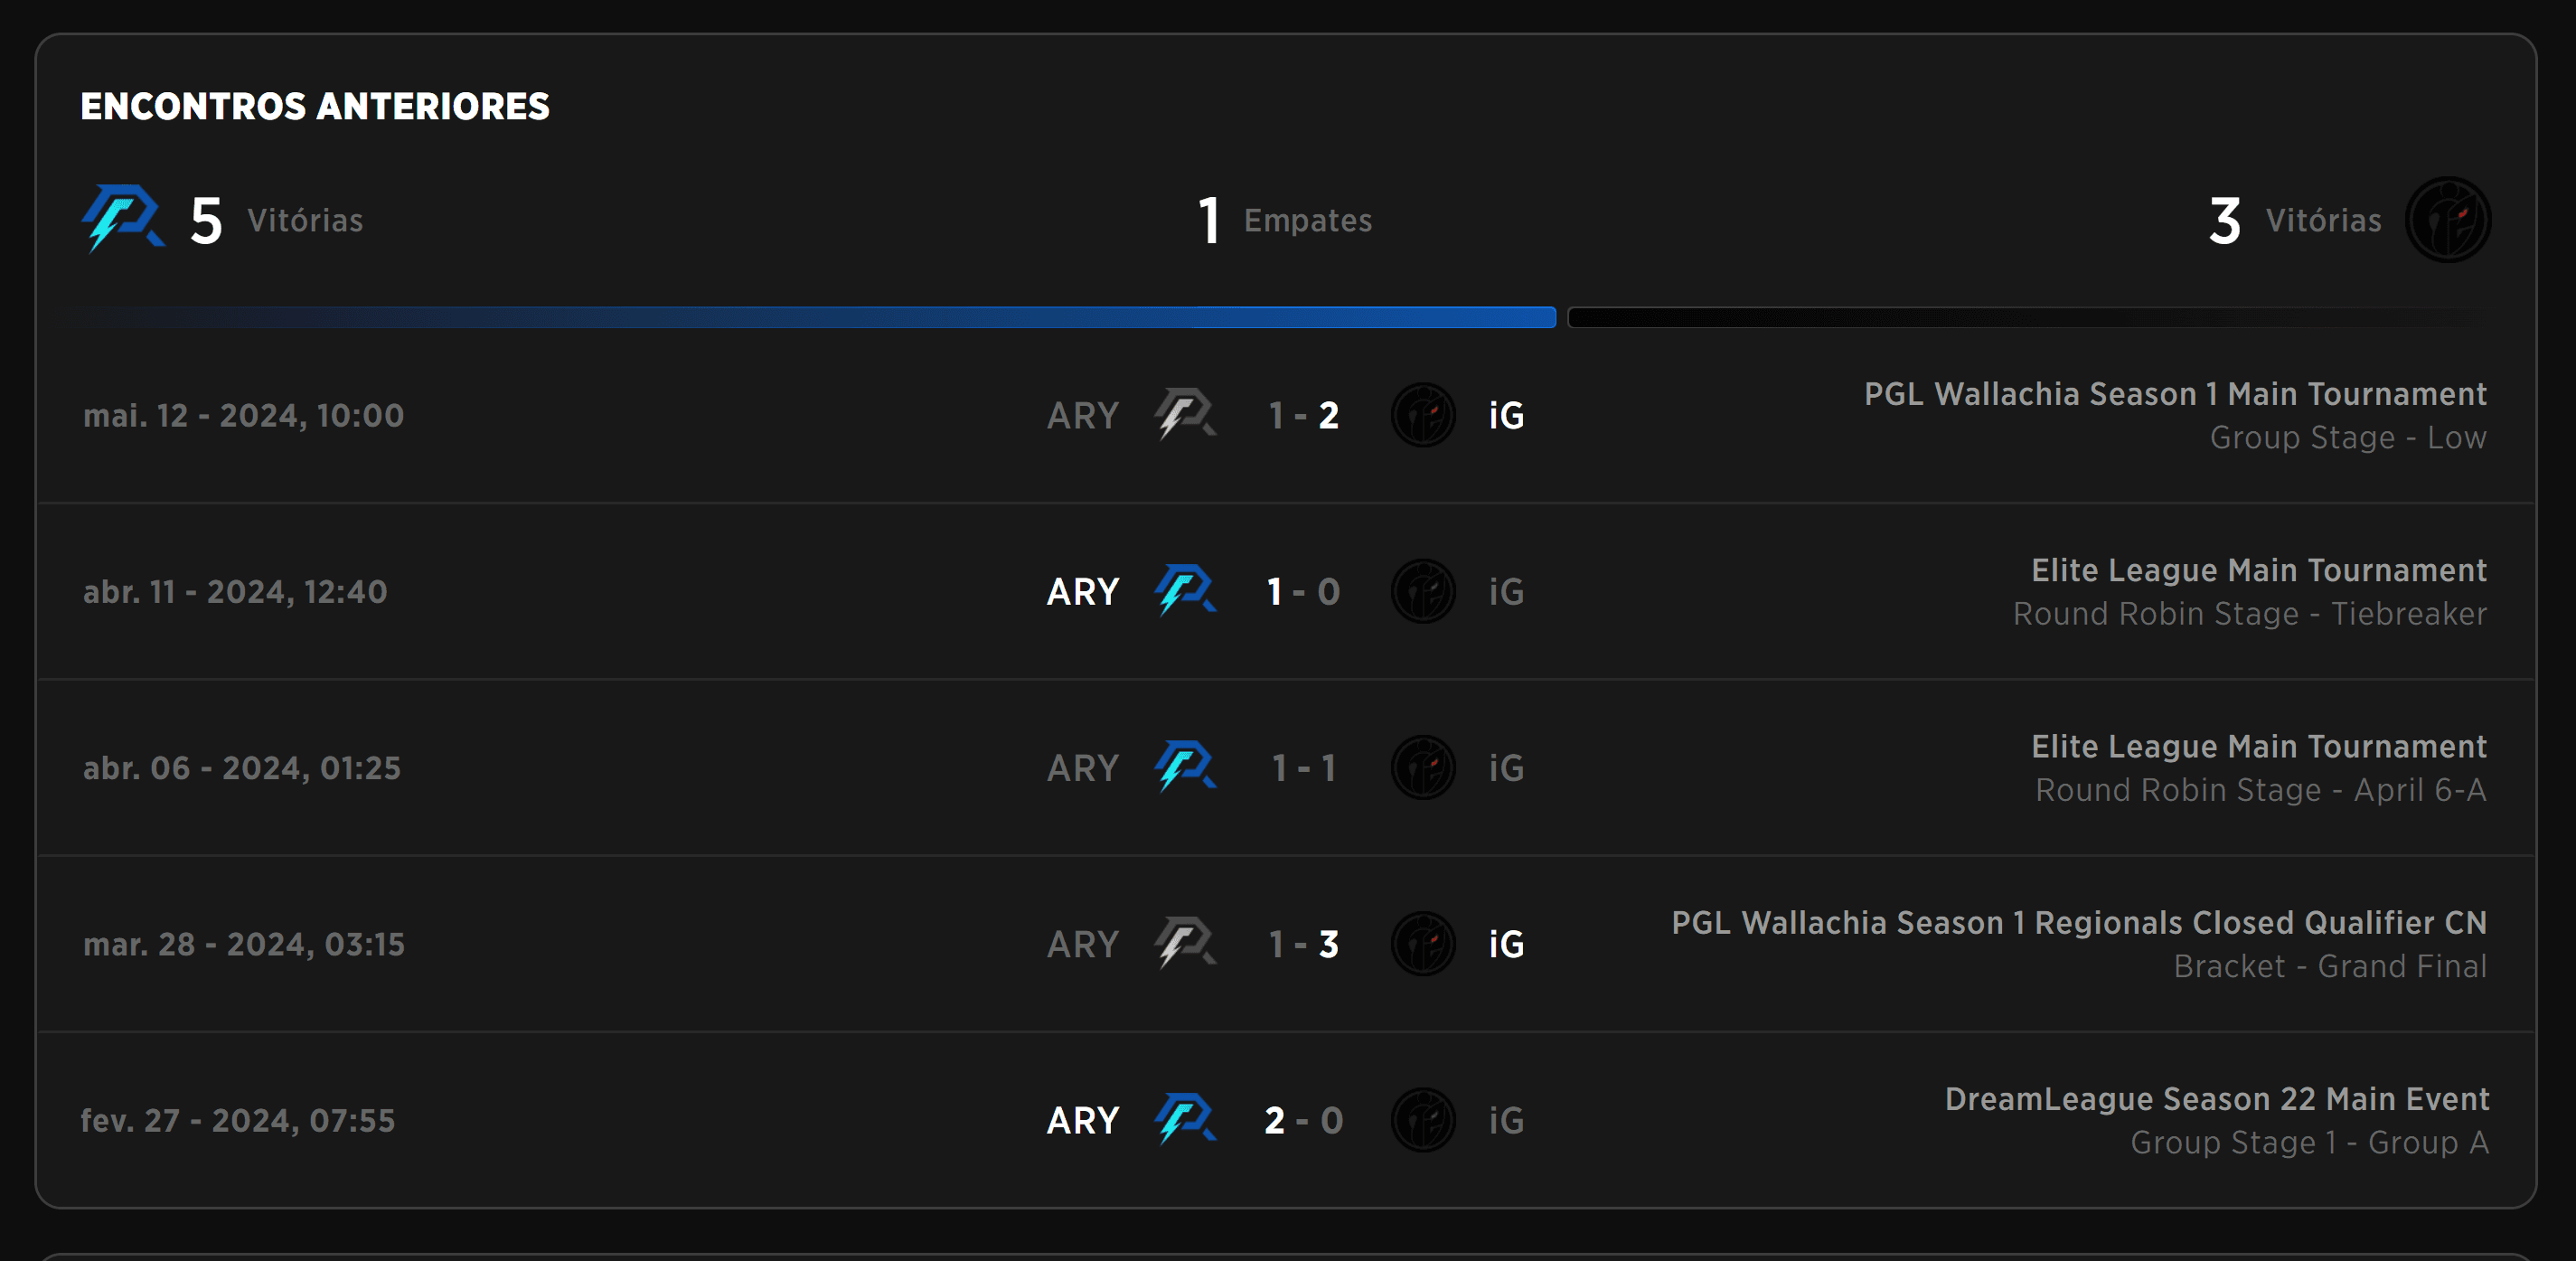Select the ARY logo in the March 28 match
The height and width of the screenshot is (1261, 2576).
(x=1186, y=944)
